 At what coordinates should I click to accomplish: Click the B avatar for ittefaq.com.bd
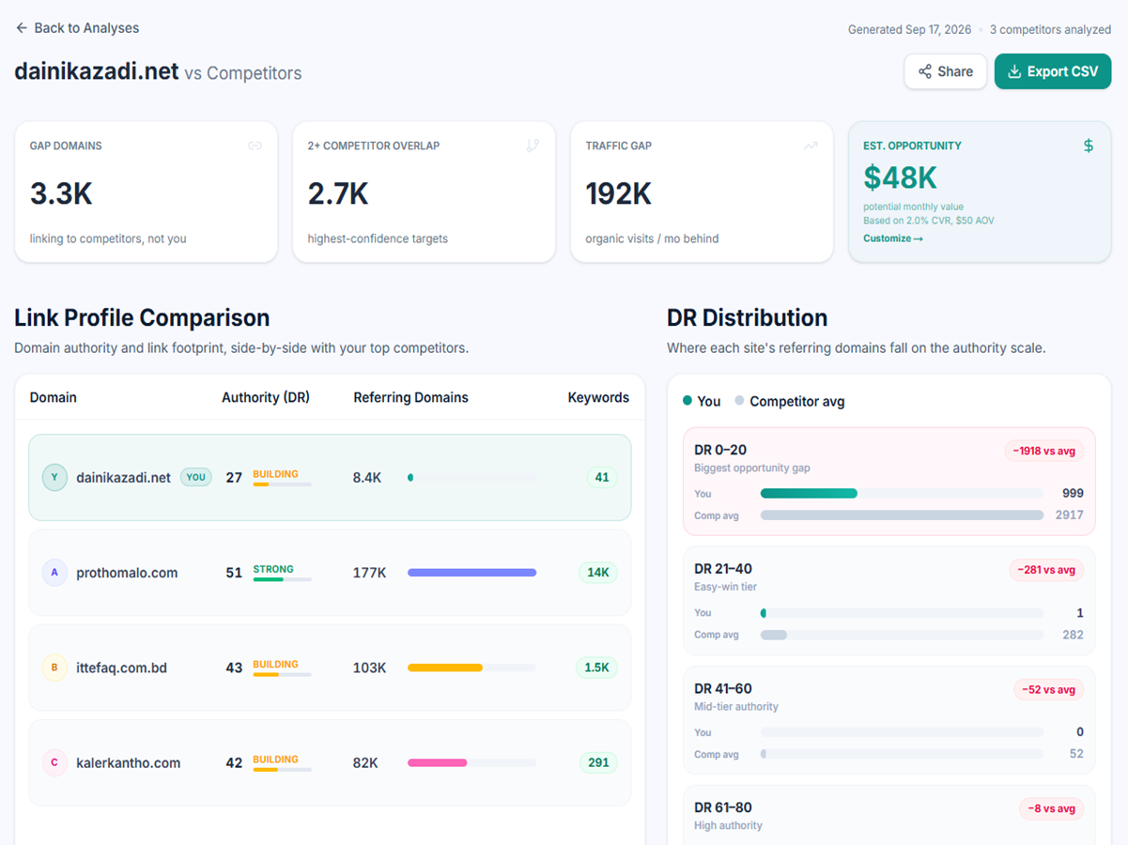pos(54,668)
